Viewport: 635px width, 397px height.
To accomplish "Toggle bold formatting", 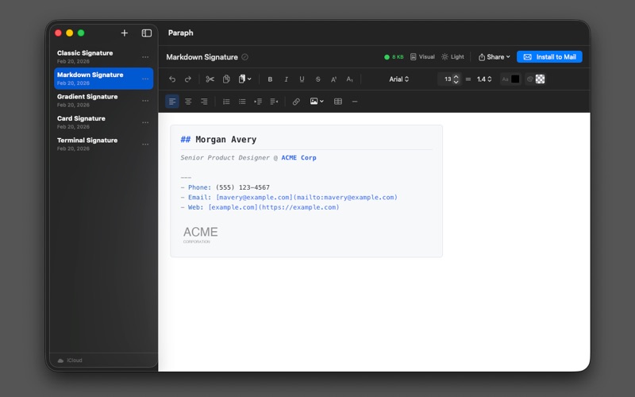I will [x=270, y=79].
